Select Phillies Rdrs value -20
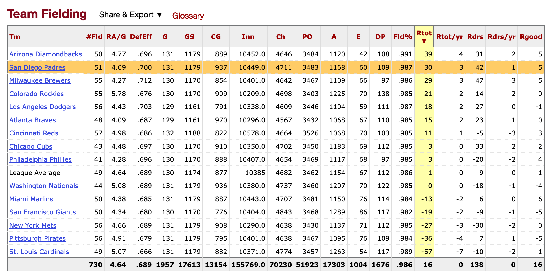Image resolution: width=549 pixels, height=276 pixels. coord(478,159)
